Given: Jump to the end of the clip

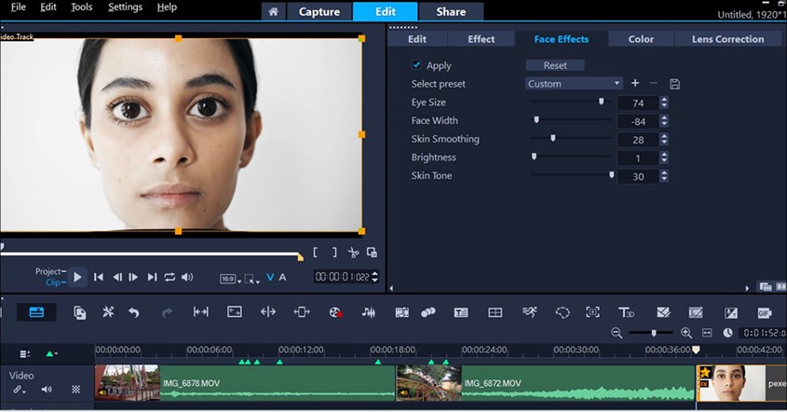Looking at the screenshot, I should point(152,277).
